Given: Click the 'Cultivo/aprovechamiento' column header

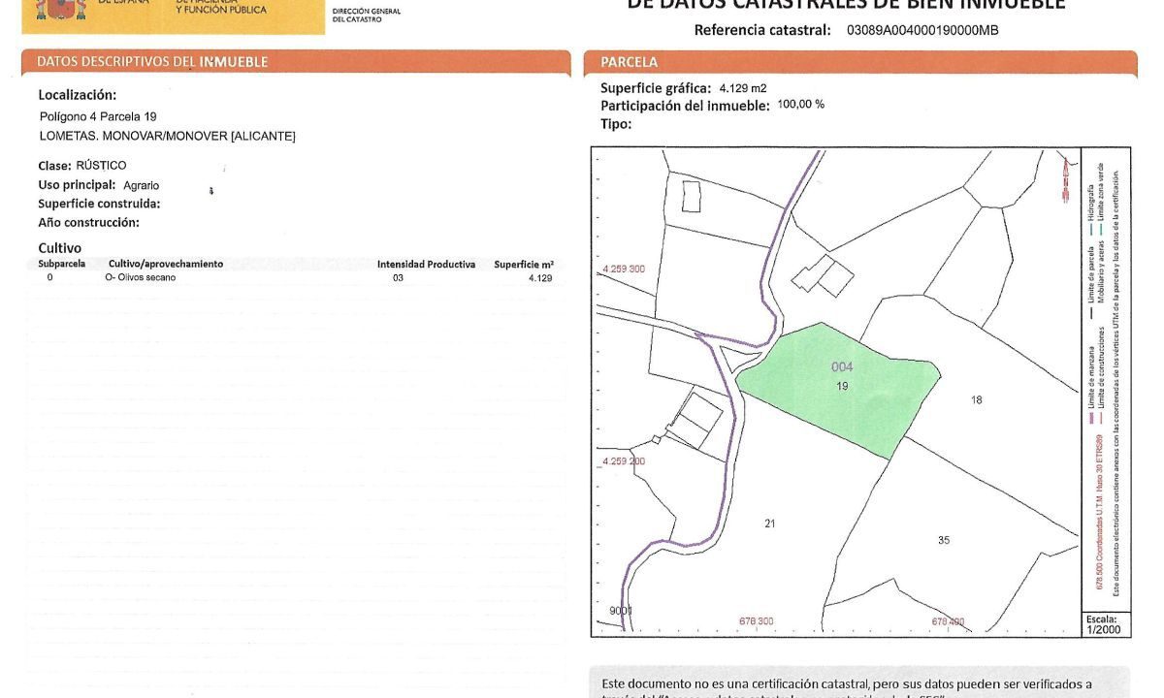Looking at the screenshot, I should [166, 264].
